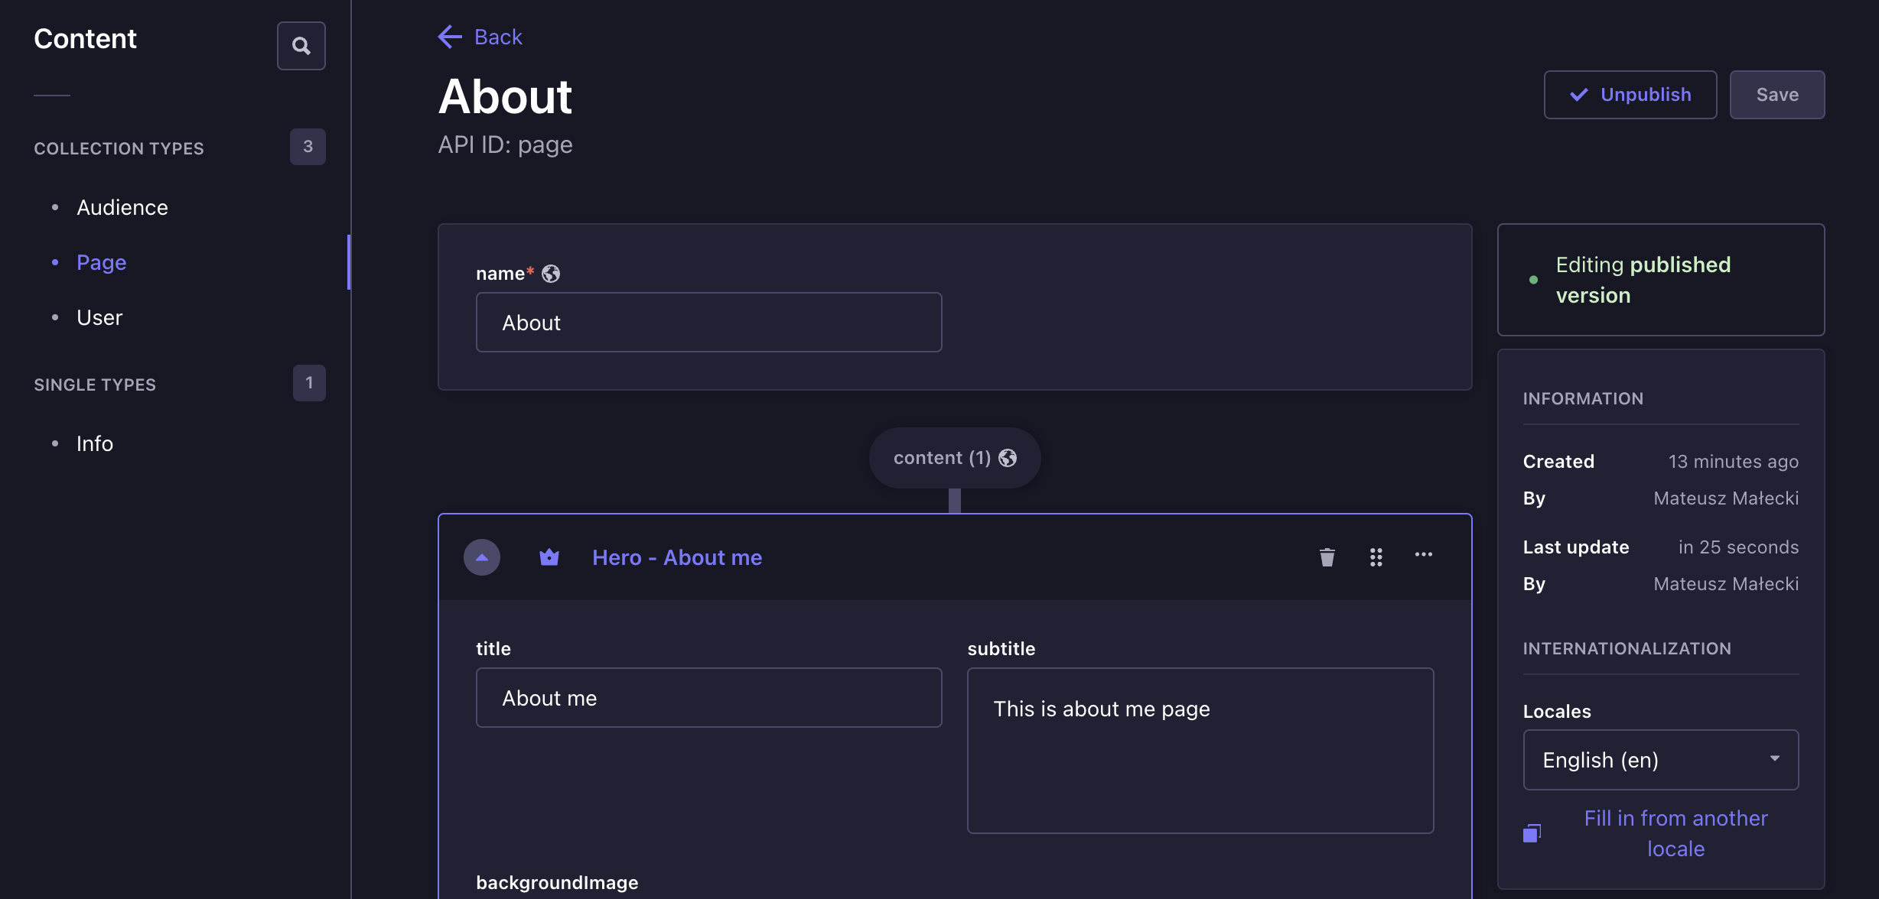Focus the subtitle text area
This screenshot has width=1879, height=899.
coord(1200,751)
